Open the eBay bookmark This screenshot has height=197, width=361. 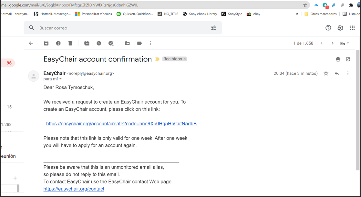coord(253,14)
